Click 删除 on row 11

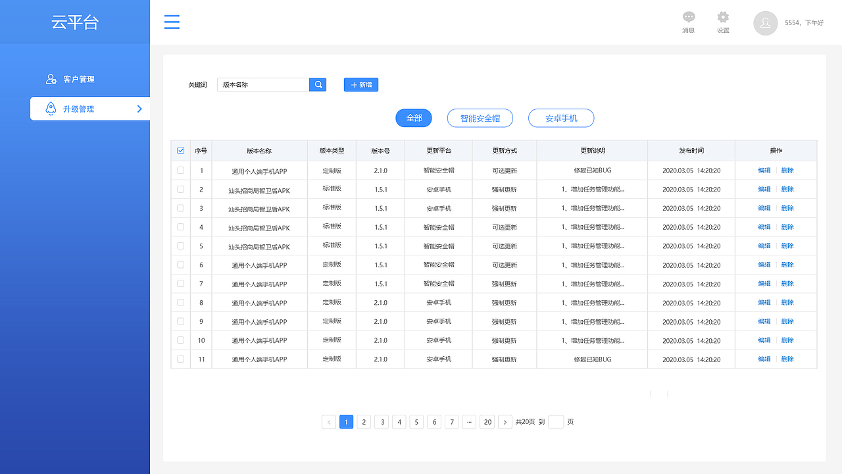click(x=789, y=359)
